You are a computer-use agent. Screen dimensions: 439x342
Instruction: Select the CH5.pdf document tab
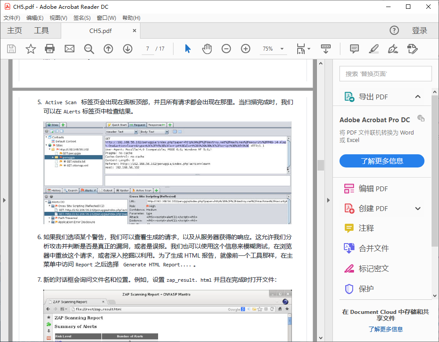click(x=100, y=31)
